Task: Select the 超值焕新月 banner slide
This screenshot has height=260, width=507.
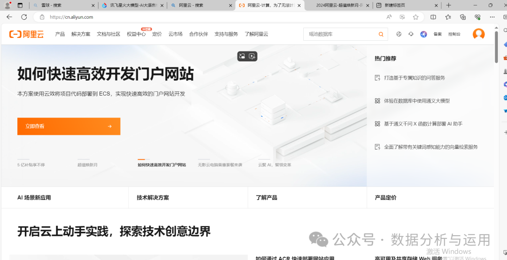Action: (x=87, y=165)
